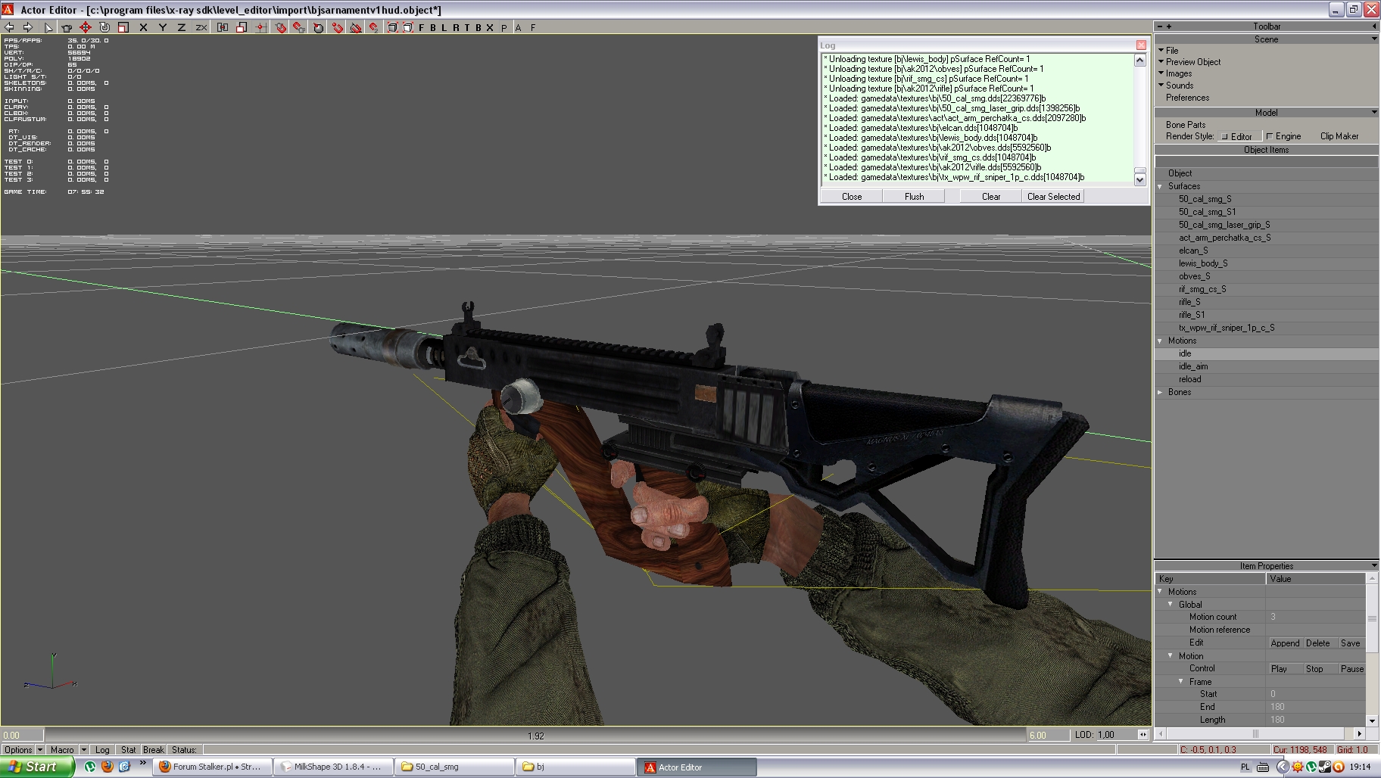Select the lewis_body_S surface

(1203, 263)
